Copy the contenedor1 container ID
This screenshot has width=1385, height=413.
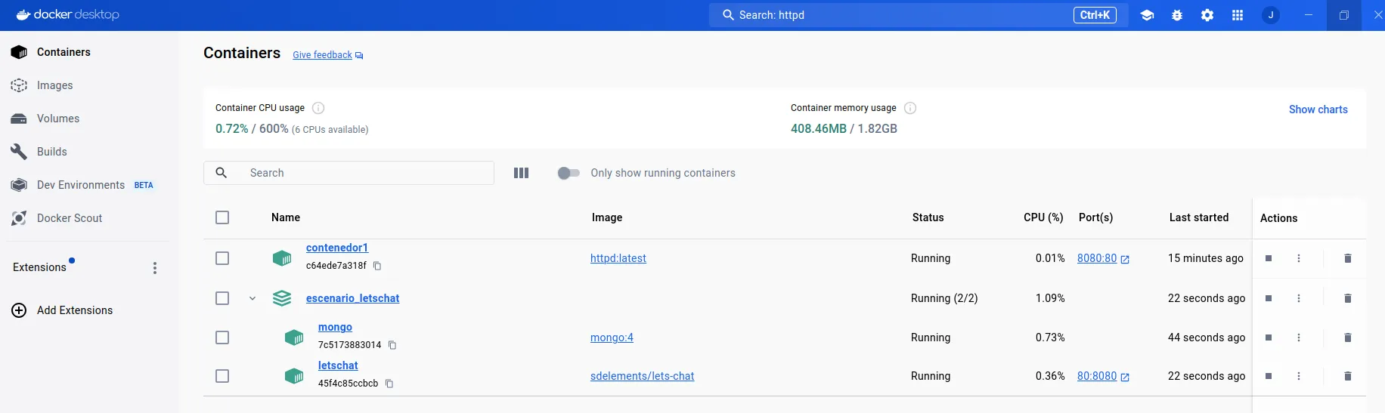(x=377, y=266)
